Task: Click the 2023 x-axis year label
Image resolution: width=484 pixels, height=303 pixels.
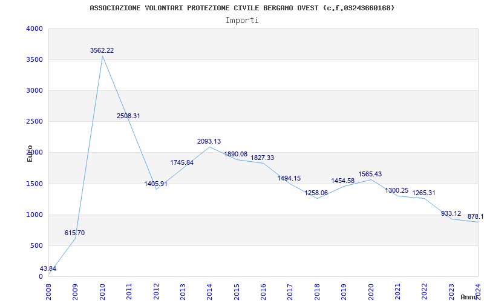Action: point(451,291)
